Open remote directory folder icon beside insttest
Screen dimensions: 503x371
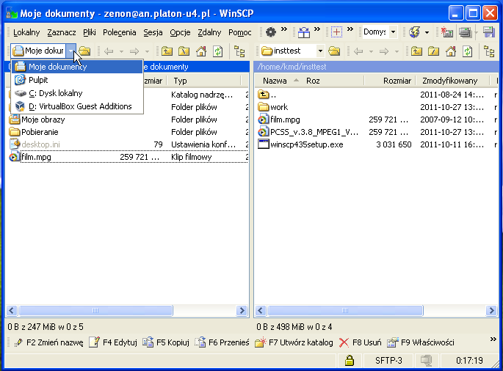tap(334, 51)
